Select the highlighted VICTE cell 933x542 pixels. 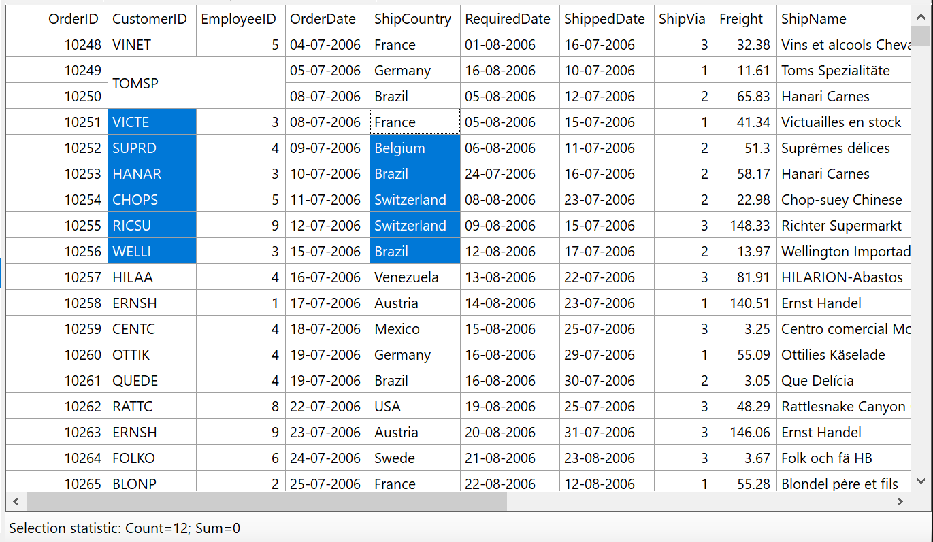[x=152, y=122]
